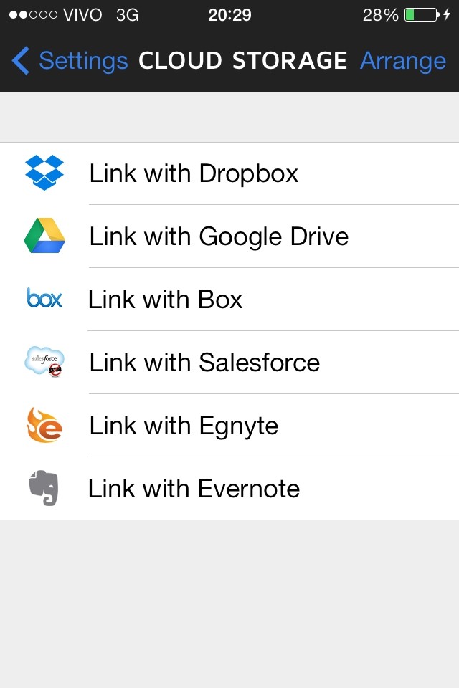Open Link with Evernote
459x688 pixels.
pyautogui.click(x=229, y=489)
